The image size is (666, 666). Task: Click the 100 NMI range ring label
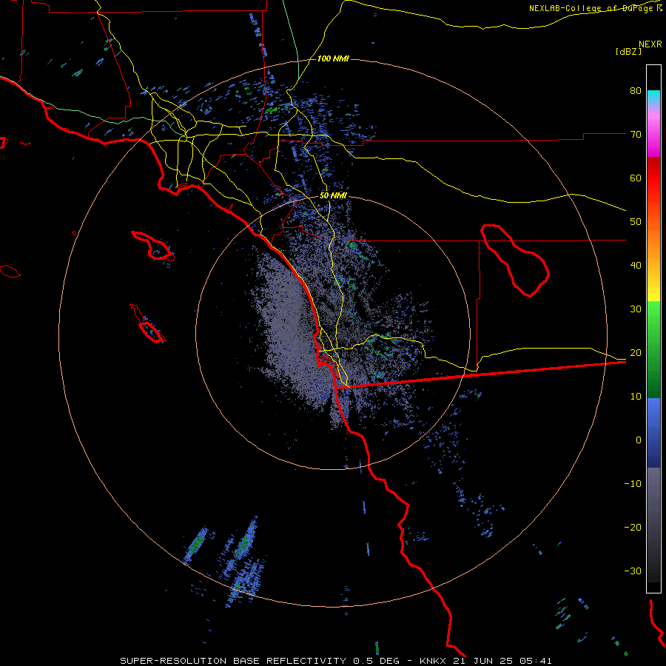334,58
